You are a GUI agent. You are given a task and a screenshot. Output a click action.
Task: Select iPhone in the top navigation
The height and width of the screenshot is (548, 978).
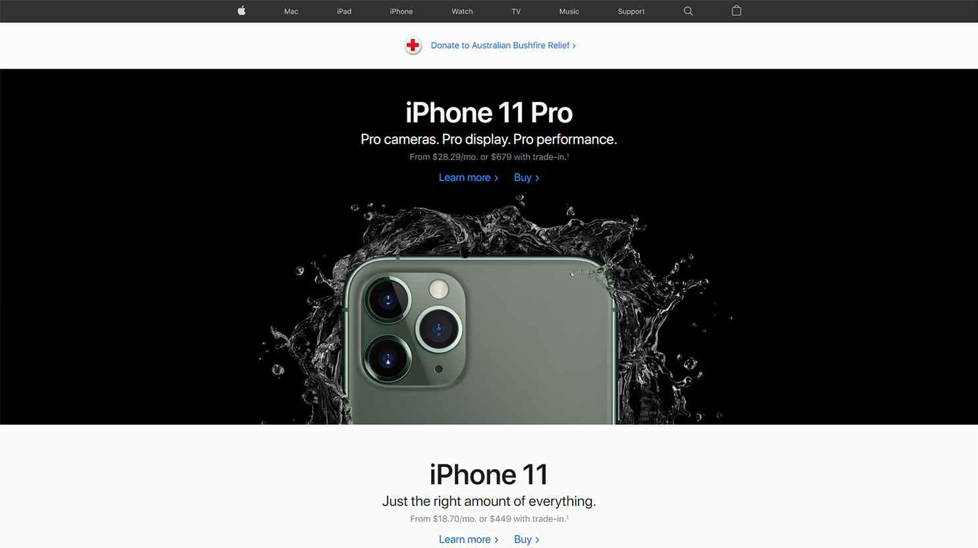click(x=401, y=11)
